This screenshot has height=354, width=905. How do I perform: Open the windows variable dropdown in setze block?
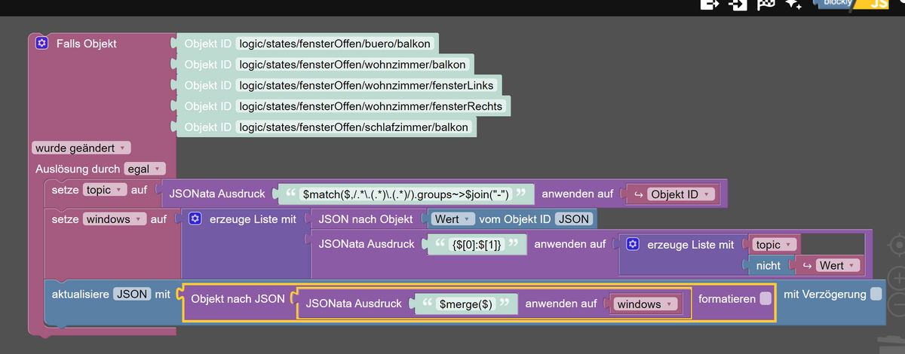click(x=114, y=219)
